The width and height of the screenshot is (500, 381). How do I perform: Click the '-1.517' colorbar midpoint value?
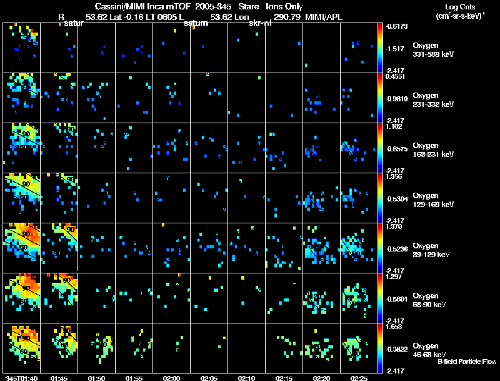[x=395, y=49]
